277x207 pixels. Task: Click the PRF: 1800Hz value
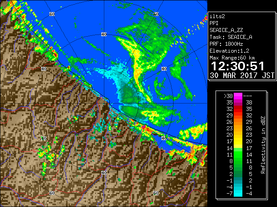pyautogui.click(x=226, y=44)
